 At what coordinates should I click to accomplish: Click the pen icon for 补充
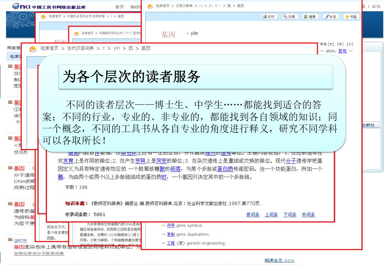(327, 16)
